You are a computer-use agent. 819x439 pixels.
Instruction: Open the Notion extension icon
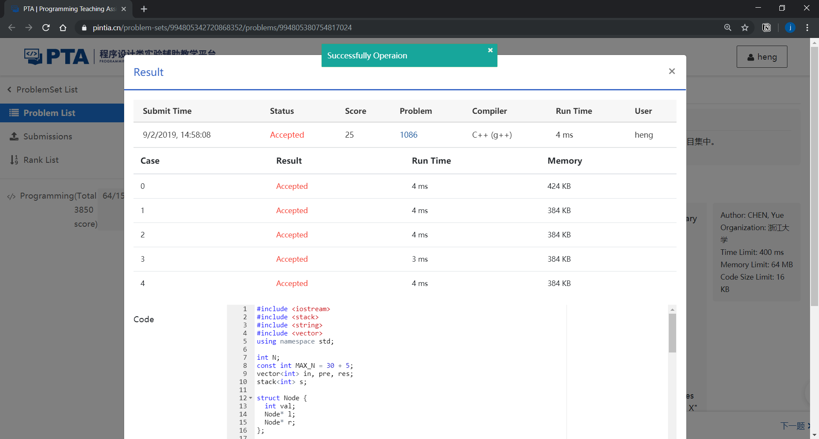click(x=767, y=28)
